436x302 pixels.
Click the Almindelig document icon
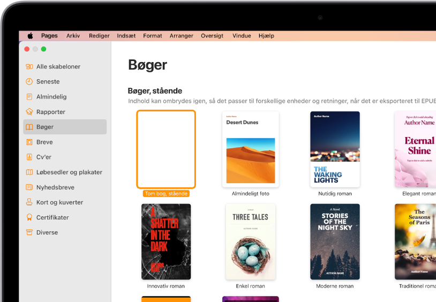coord(29,97)
